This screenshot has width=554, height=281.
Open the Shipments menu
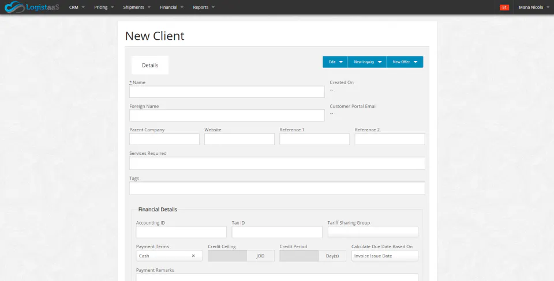click(137, 7)
